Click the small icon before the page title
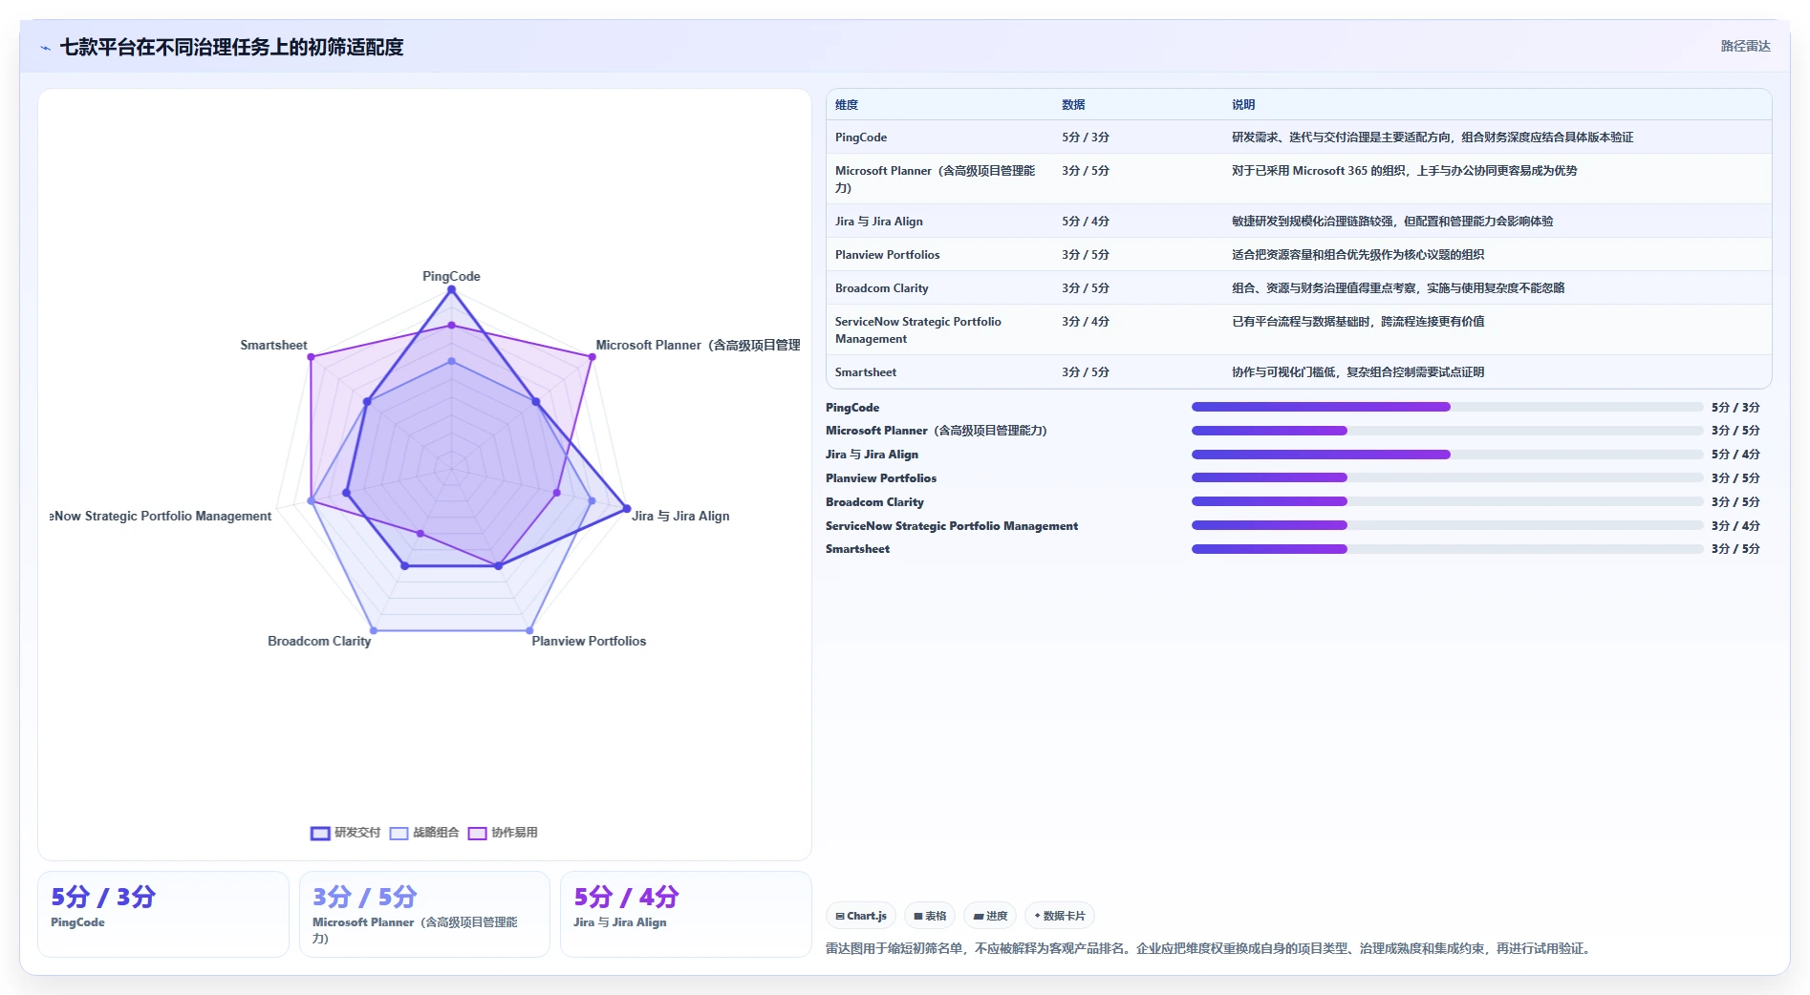Viewport: 1810px width, 995px height. [45, 48]
